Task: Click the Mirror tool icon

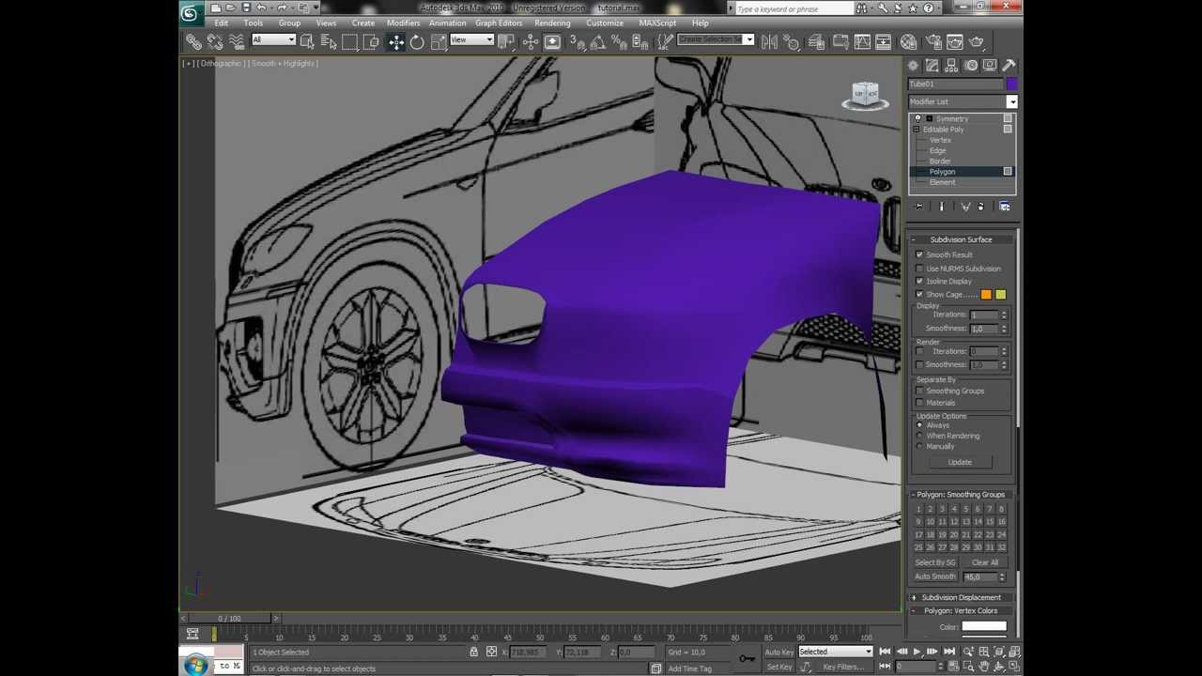Action: (769, 41)
